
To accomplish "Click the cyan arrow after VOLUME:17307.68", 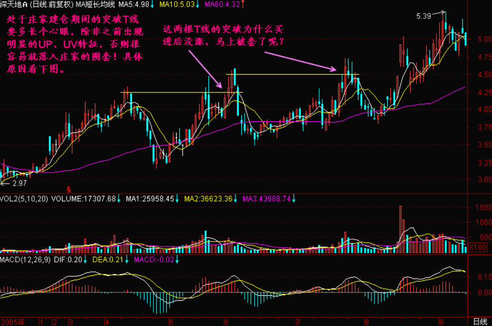I will [x=119, y=199].
